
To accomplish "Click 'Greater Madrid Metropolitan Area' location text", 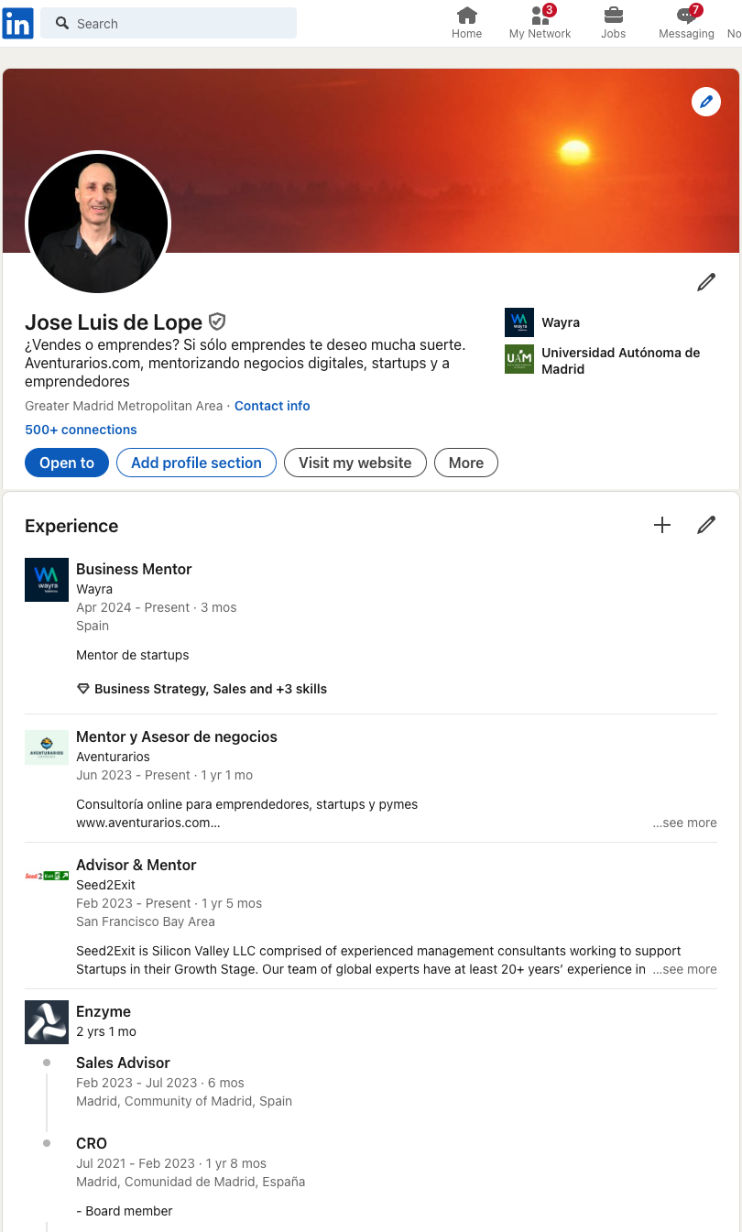I will pos(124,406).
